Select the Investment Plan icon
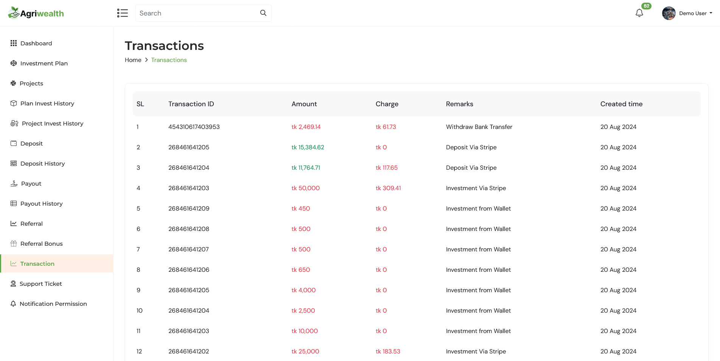720x361 pixels. coord(14,63)
